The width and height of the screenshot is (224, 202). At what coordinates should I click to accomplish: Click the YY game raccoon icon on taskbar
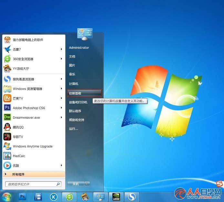(x=85, y=197)
